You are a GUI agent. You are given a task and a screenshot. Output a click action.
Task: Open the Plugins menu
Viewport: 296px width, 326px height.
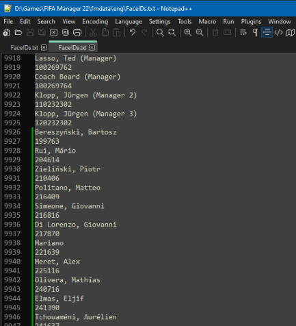[251, 22]
